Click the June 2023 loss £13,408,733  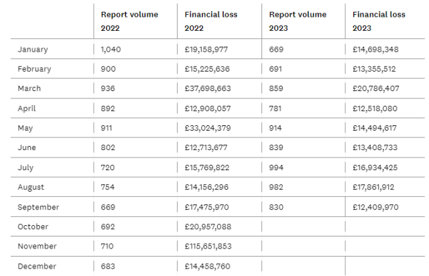(375, 147)
